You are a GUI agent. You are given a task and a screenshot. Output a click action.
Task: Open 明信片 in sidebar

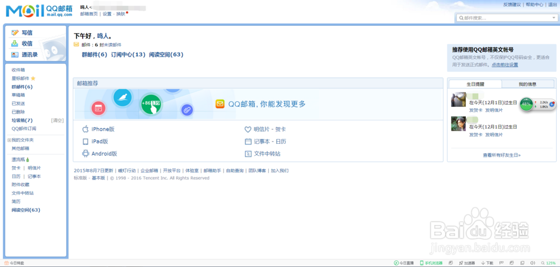point(34,168)
